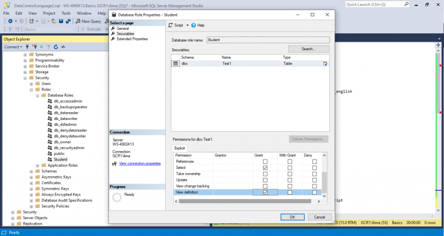Check the Deny box for Update
This screenshot has height=236, width=444.
[x=314, y=180]
